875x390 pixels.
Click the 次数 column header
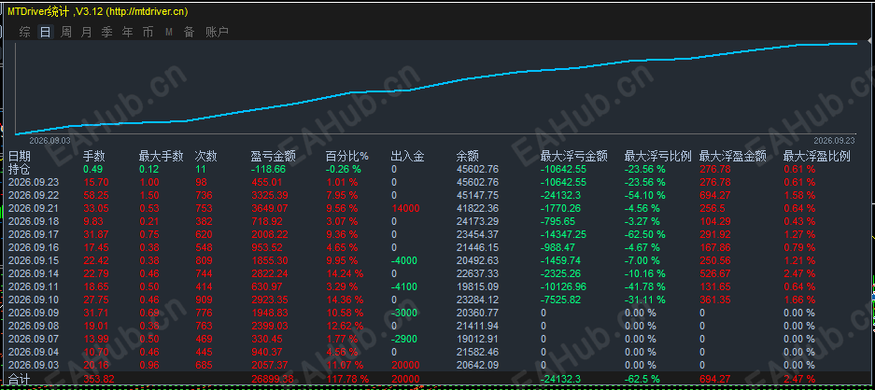point(206,156)
